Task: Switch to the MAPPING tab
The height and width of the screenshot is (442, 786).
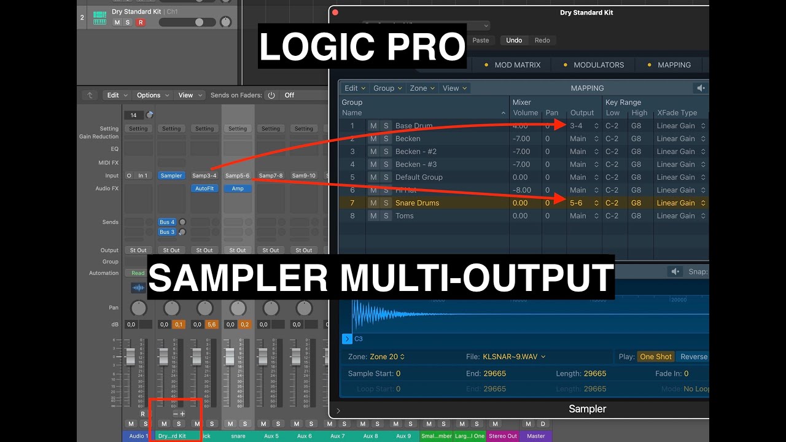Action: (x=669, y=65)
